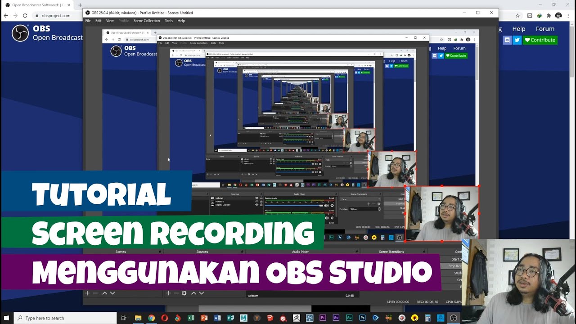Select the Open Broadcaster Software Chrome tab

[x=38, y=5]
